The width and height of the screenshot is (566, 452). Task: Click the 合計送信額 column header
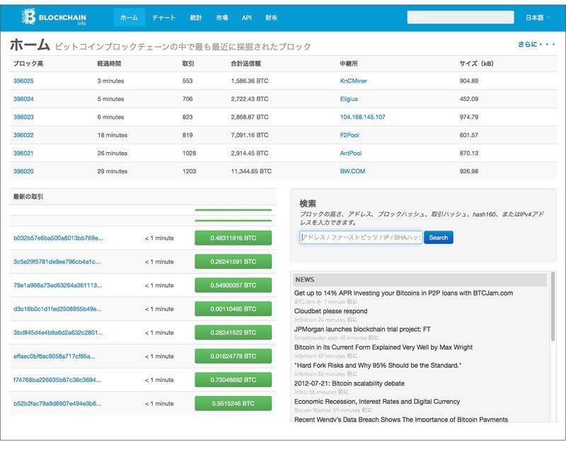[246, 64]
